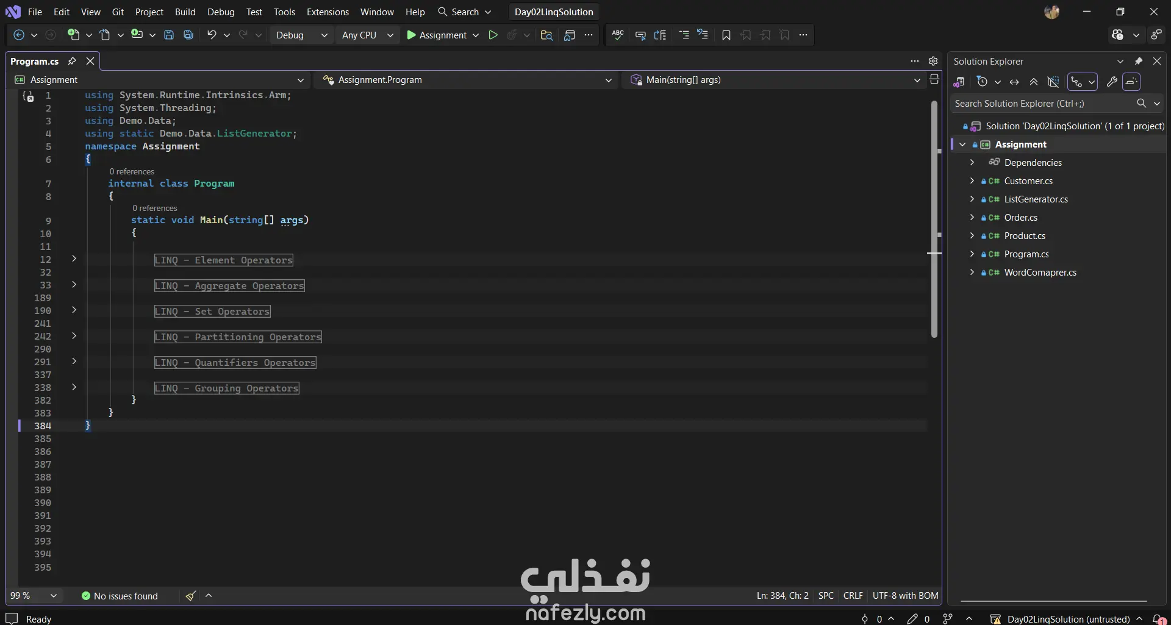Open the File menu
Viewport: 1171px width, 625px height.
pos(35,12)
